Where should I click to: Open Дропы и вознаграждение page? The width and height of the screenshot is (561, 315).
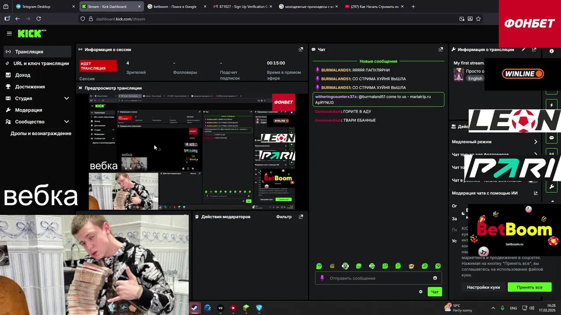[41, 133]
